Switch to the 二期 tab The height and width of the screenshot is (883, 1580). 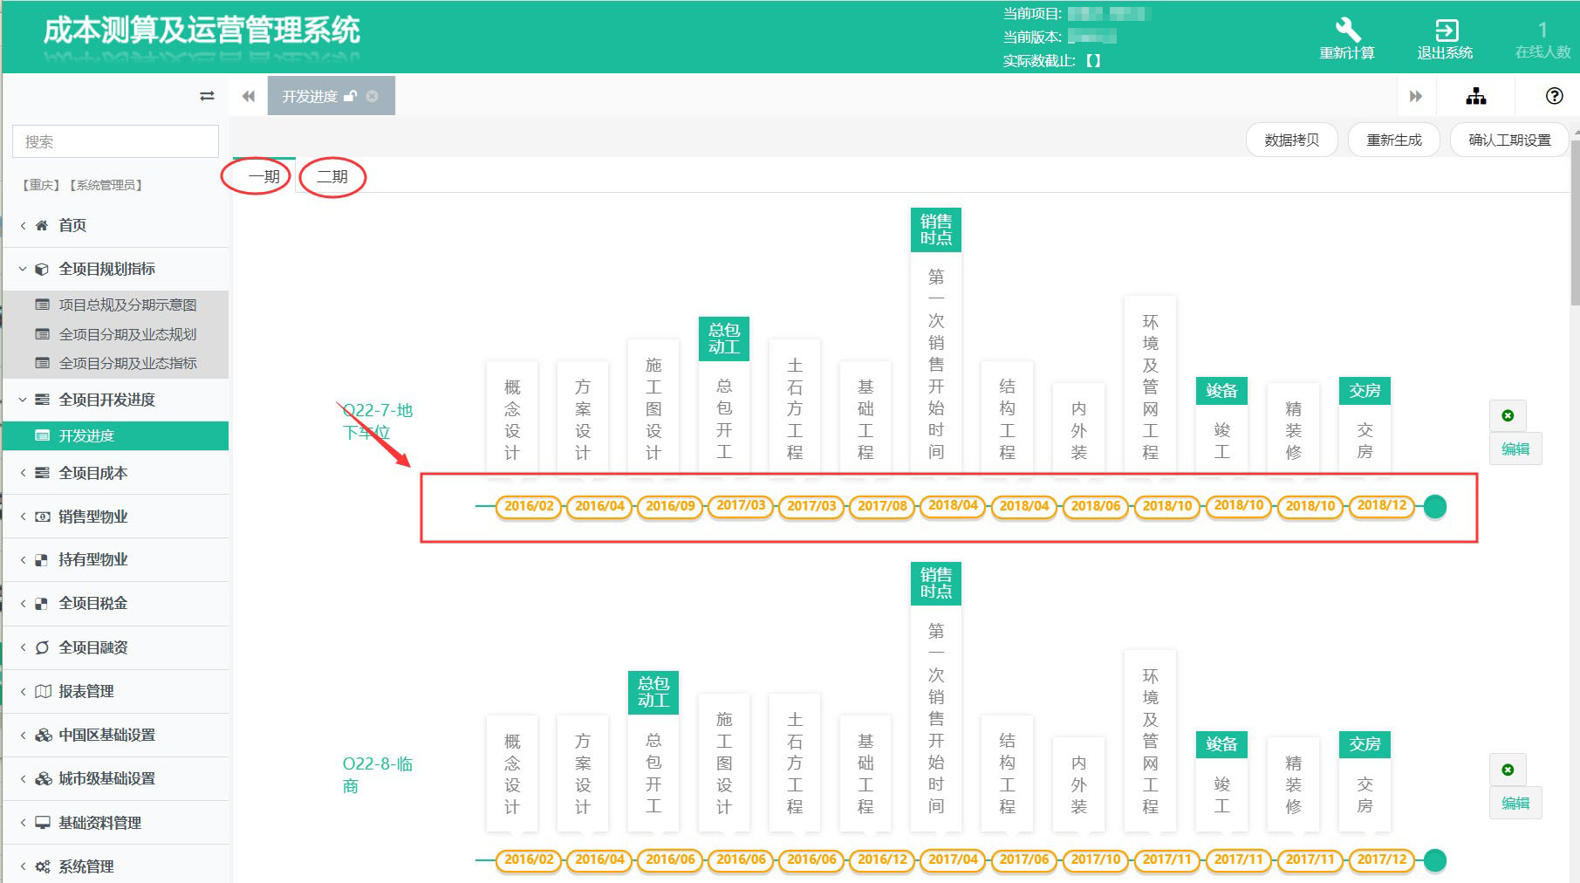pyautogui.click(x=332, y=177)
